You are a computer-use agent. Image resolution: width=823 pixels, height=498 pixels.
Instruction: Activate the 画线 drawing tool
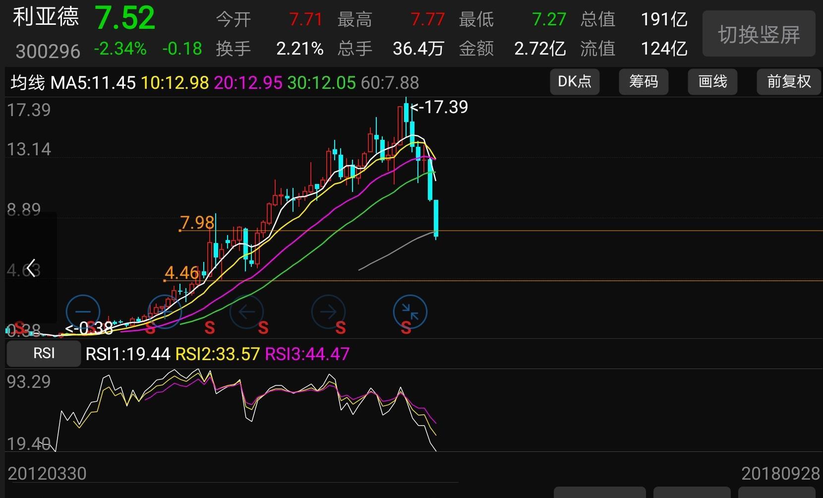(x=712, y=82)
